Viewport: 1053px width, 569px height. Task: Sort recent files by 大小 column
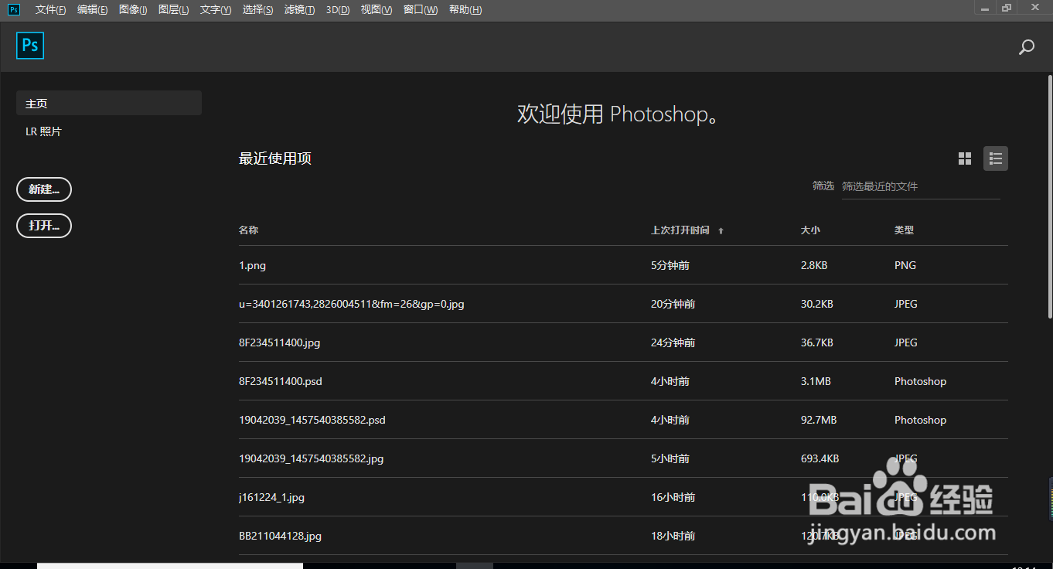click(809, 230)
